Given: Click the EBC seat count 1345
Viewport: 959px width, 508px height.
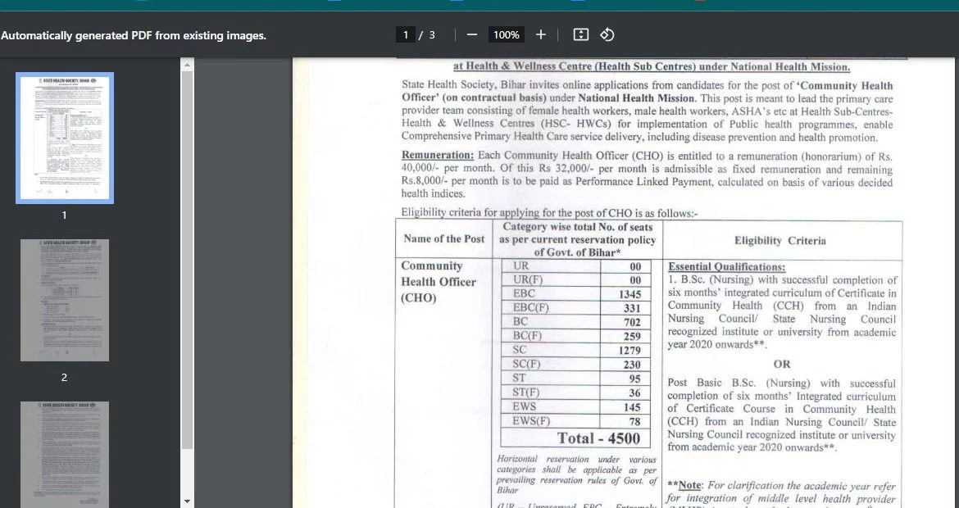Looking at the screenshot, I should coord(629,294).
